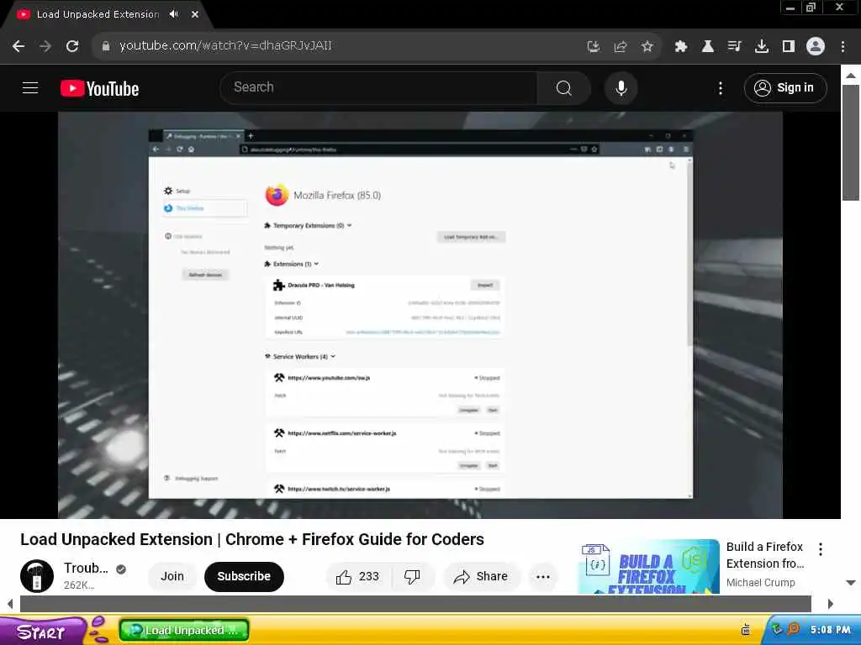Go to the YouTube home logo
861x645 pixels.
coord(99,88)
